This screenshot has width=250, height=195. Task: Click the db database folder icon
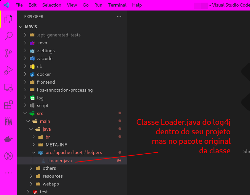point(32,66)
